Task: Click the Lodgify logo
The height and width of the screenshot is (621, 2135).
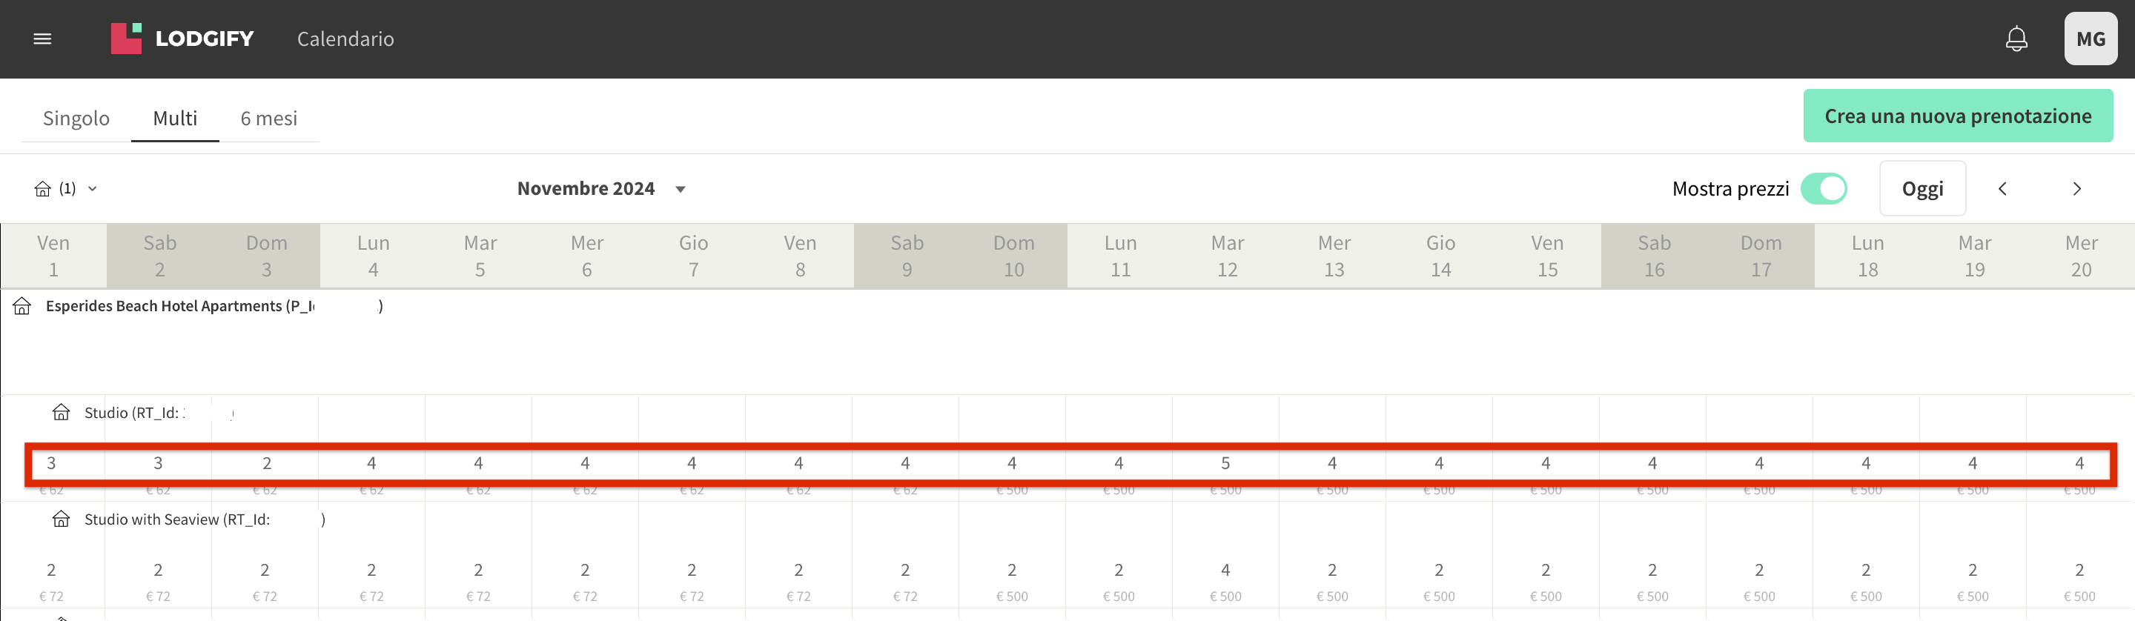Action: [182, 37]
